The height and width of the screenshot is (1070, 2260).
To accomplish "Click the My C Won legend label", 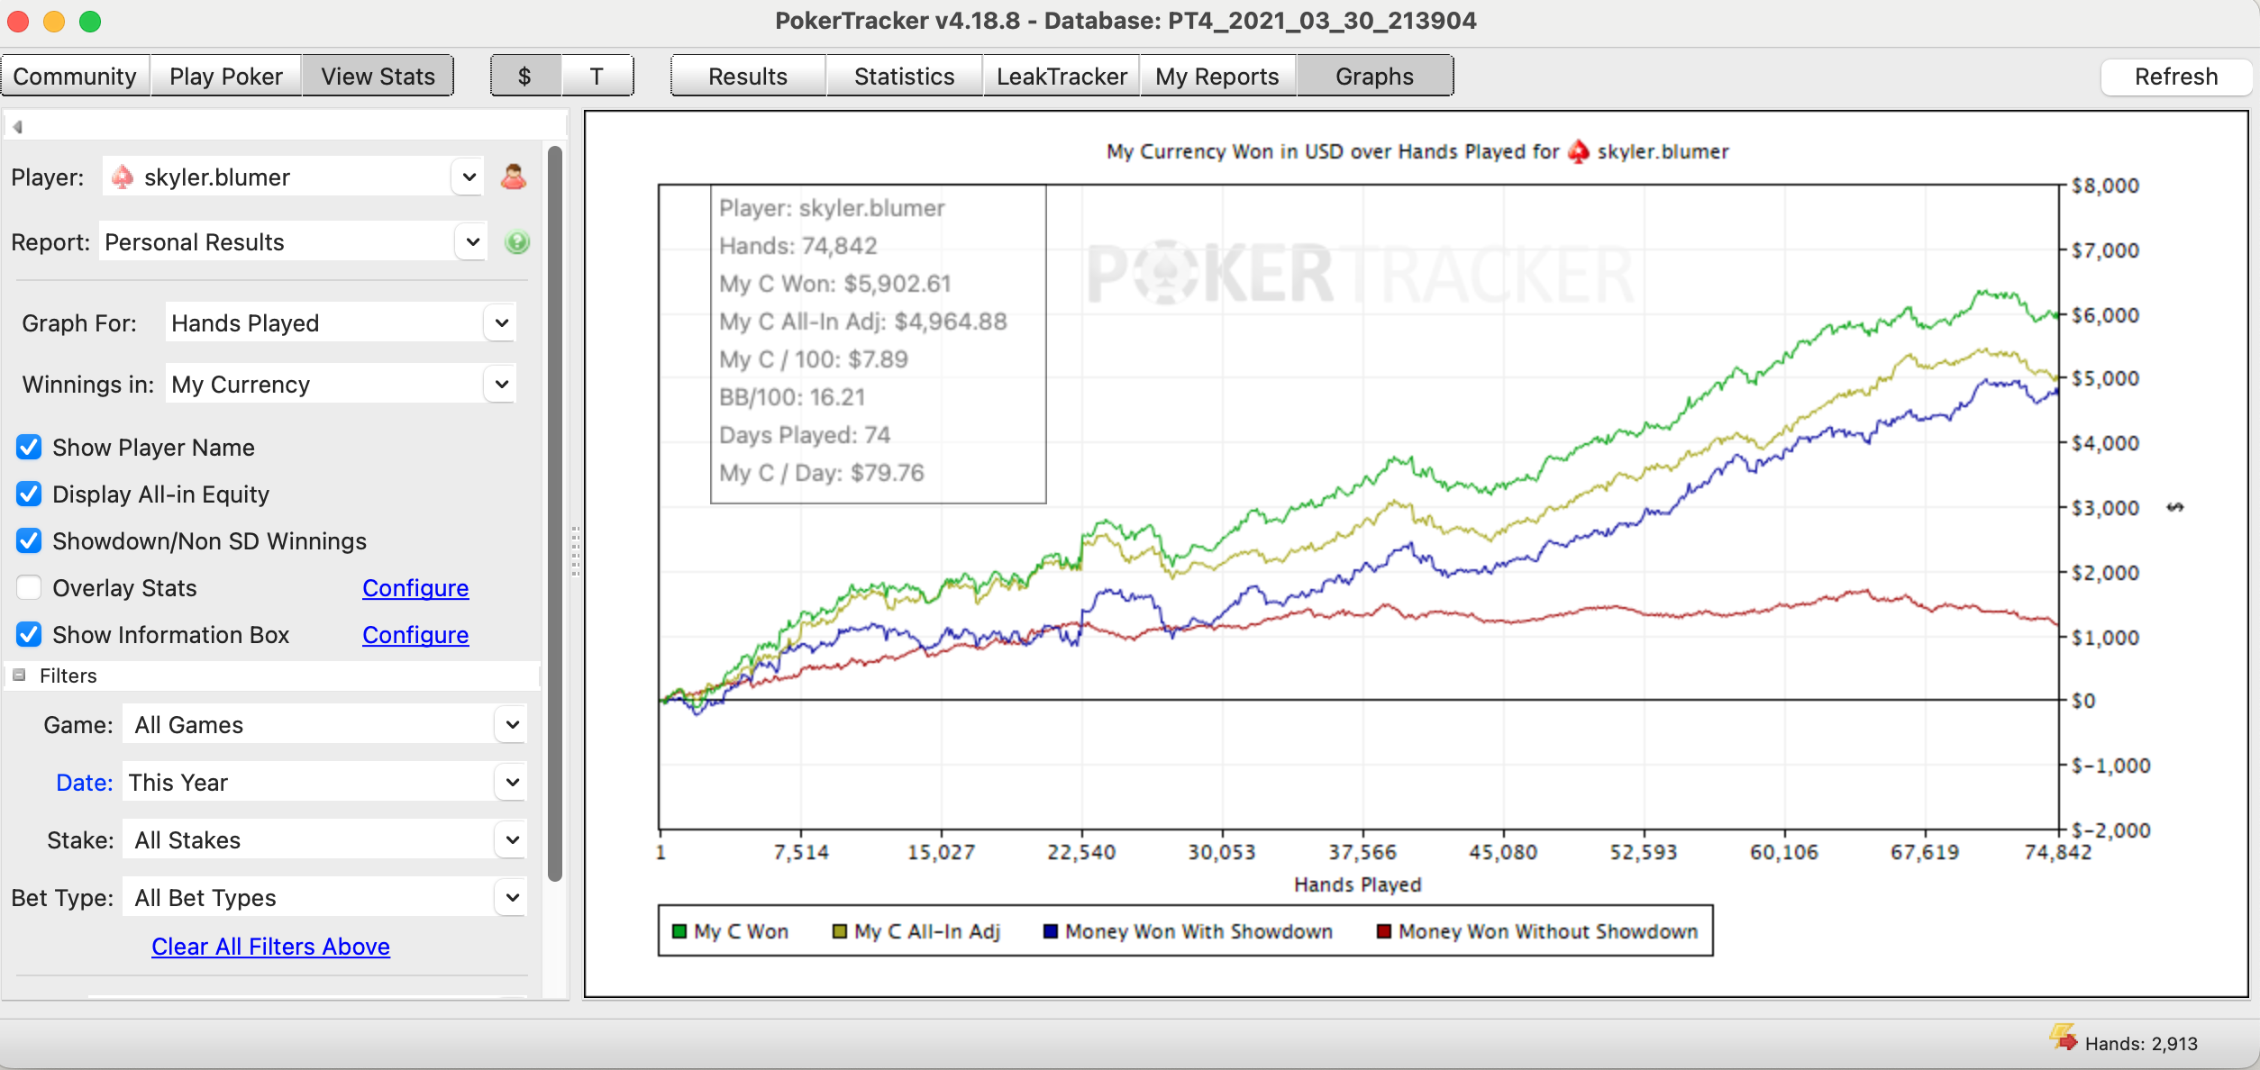I will tap(741, 931).
